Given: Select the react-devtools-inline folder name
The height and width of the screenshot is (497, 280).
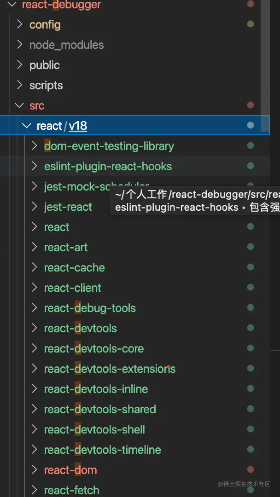Looking at the screenshot, I should click(x=96, y=389).
